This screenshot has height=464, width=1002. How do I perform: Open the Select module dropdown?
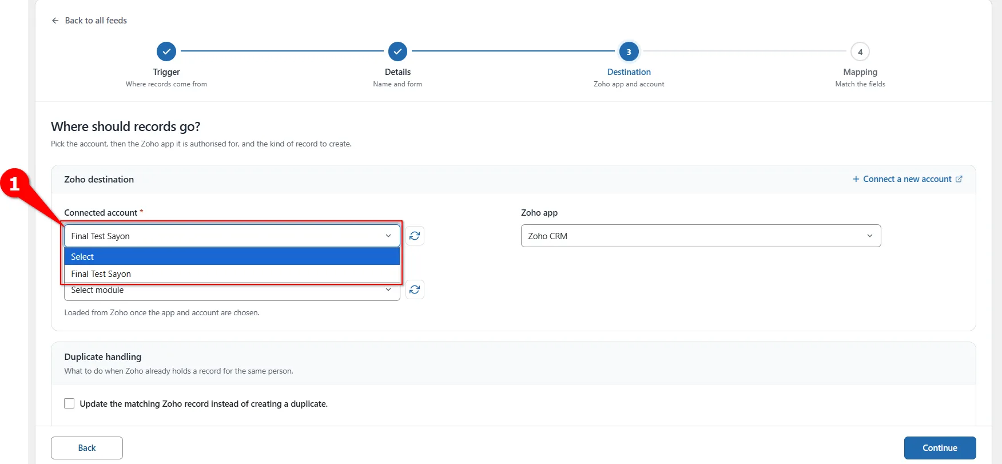tap(232, 291)
